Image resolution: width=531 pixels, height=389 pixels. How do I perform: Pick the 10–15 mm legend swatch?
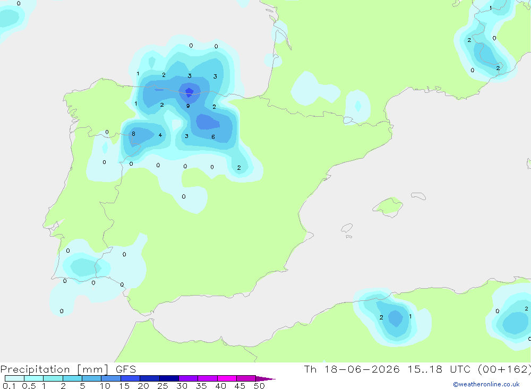pos(111,378)
